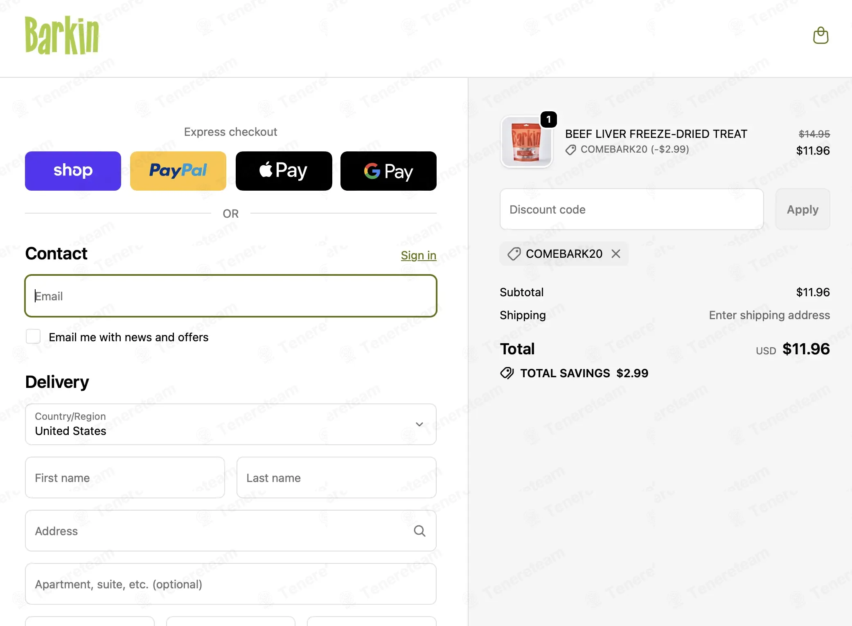This screenshot has height=626, width=852.
Task: Click the USD $11.96 total amount
Action: pyautogui.click(x=793, y=349)
